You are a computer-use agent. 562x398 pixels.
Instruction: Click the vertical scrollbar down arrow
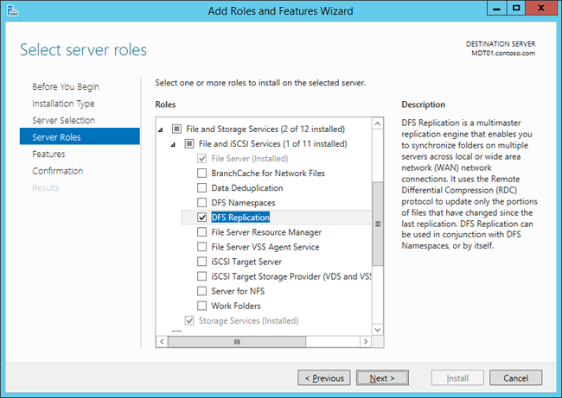378,329
